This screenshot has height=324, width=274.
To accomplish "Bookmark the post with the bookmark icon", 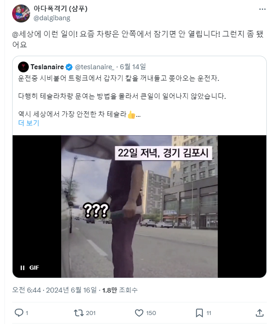I will (x=199, y=313).
